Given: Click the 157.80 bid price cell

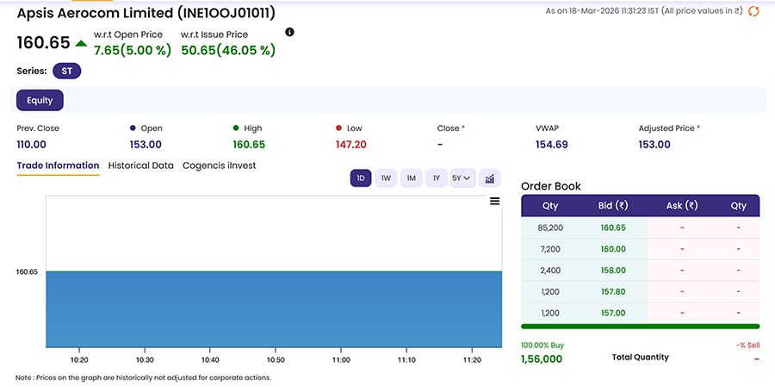Looking at the screenshot, I should click(613, 292).
